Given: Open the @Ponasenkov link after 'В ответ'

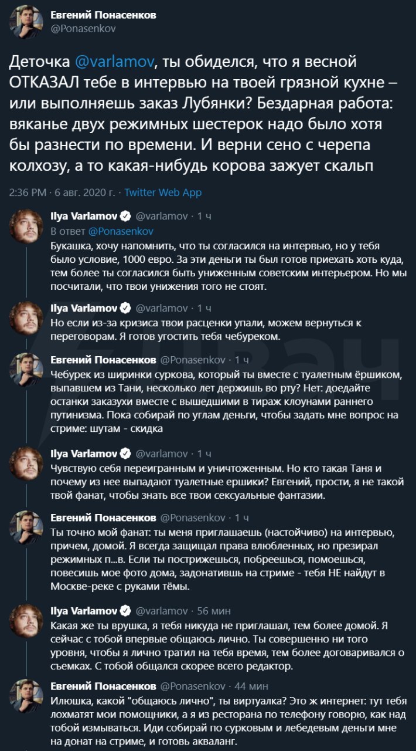Looking at the screenshot, I should point(121,231).
